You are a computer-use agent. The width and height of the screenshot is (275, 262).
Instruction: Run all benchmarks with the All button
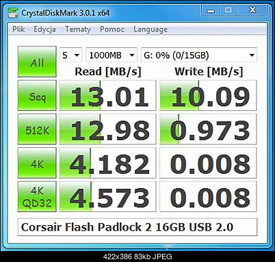(37, 62)
